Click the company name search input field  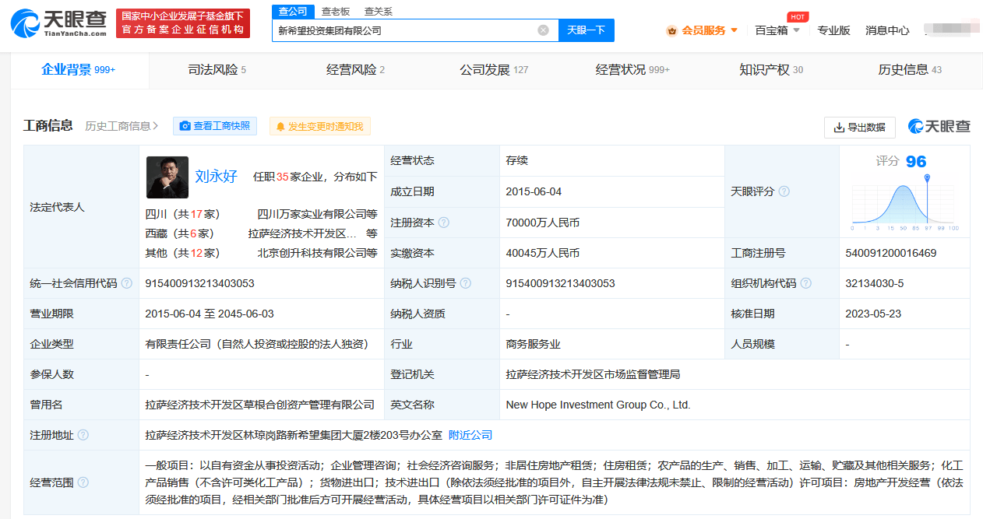tap(405, 30)
